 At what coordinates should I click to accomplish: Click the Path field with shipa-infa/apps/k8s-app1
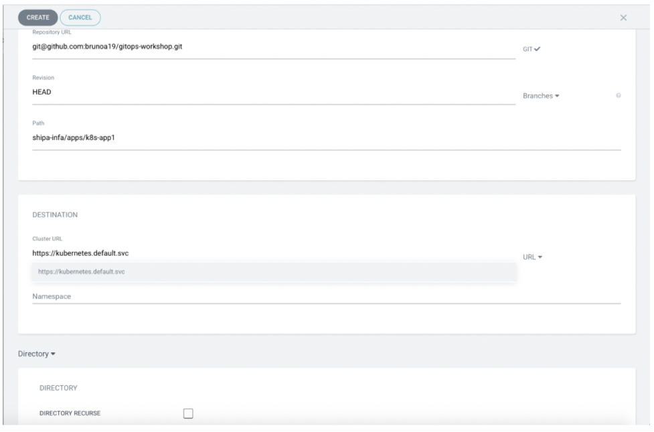click(x=326, y=138)
